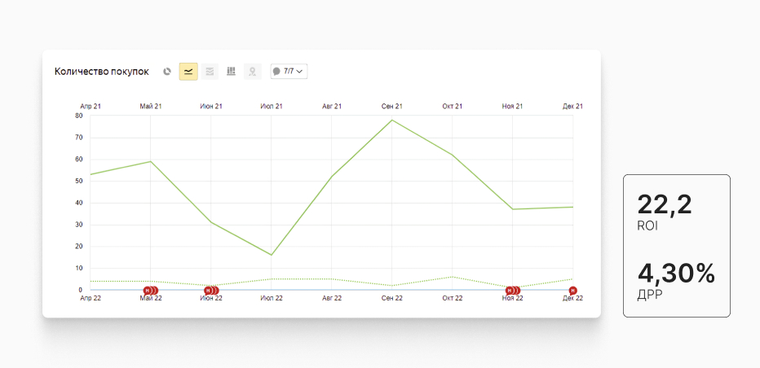Switch to the map view icon
The image size is (760, 368).
(253, 72)
